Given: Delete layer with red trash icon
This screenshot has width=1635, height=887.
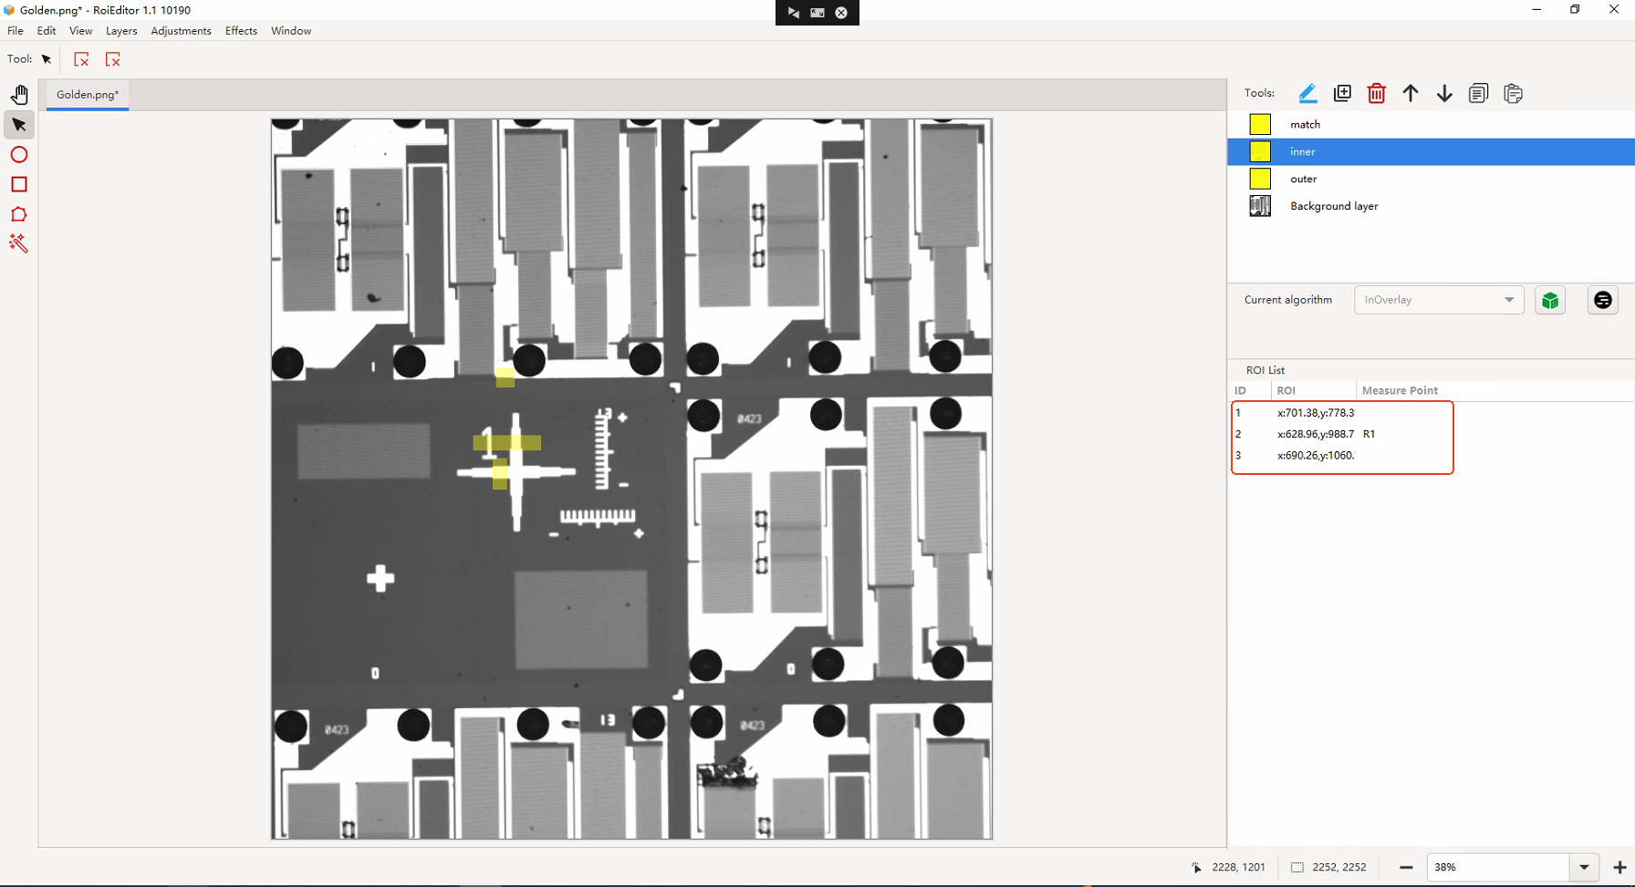Looking at the screenshot, I should pos(1377,93).
